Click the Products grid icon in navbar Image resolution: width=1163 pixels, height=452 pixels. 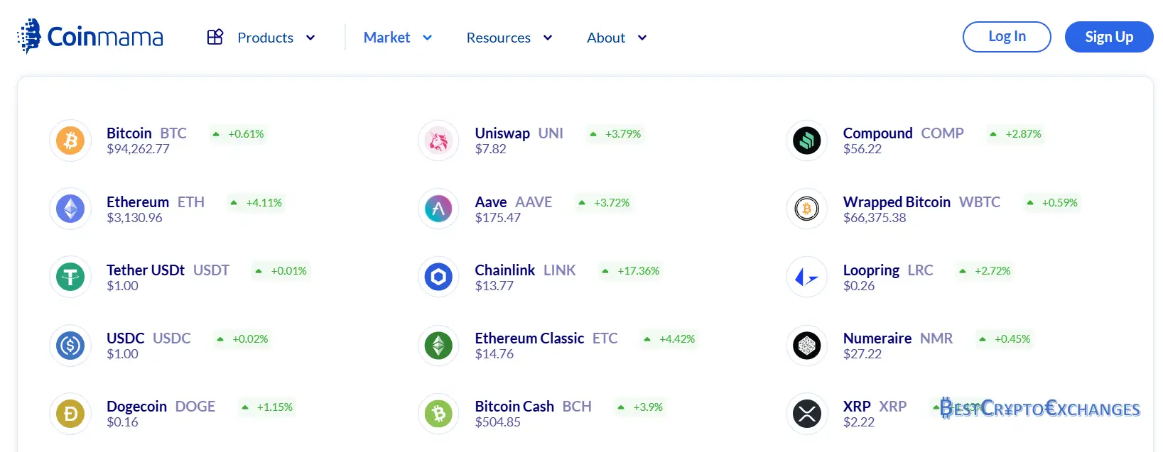pos(215,37)
